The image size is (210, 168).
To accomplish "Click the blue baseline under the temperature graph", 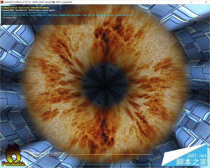I will (x=98, y=164).
